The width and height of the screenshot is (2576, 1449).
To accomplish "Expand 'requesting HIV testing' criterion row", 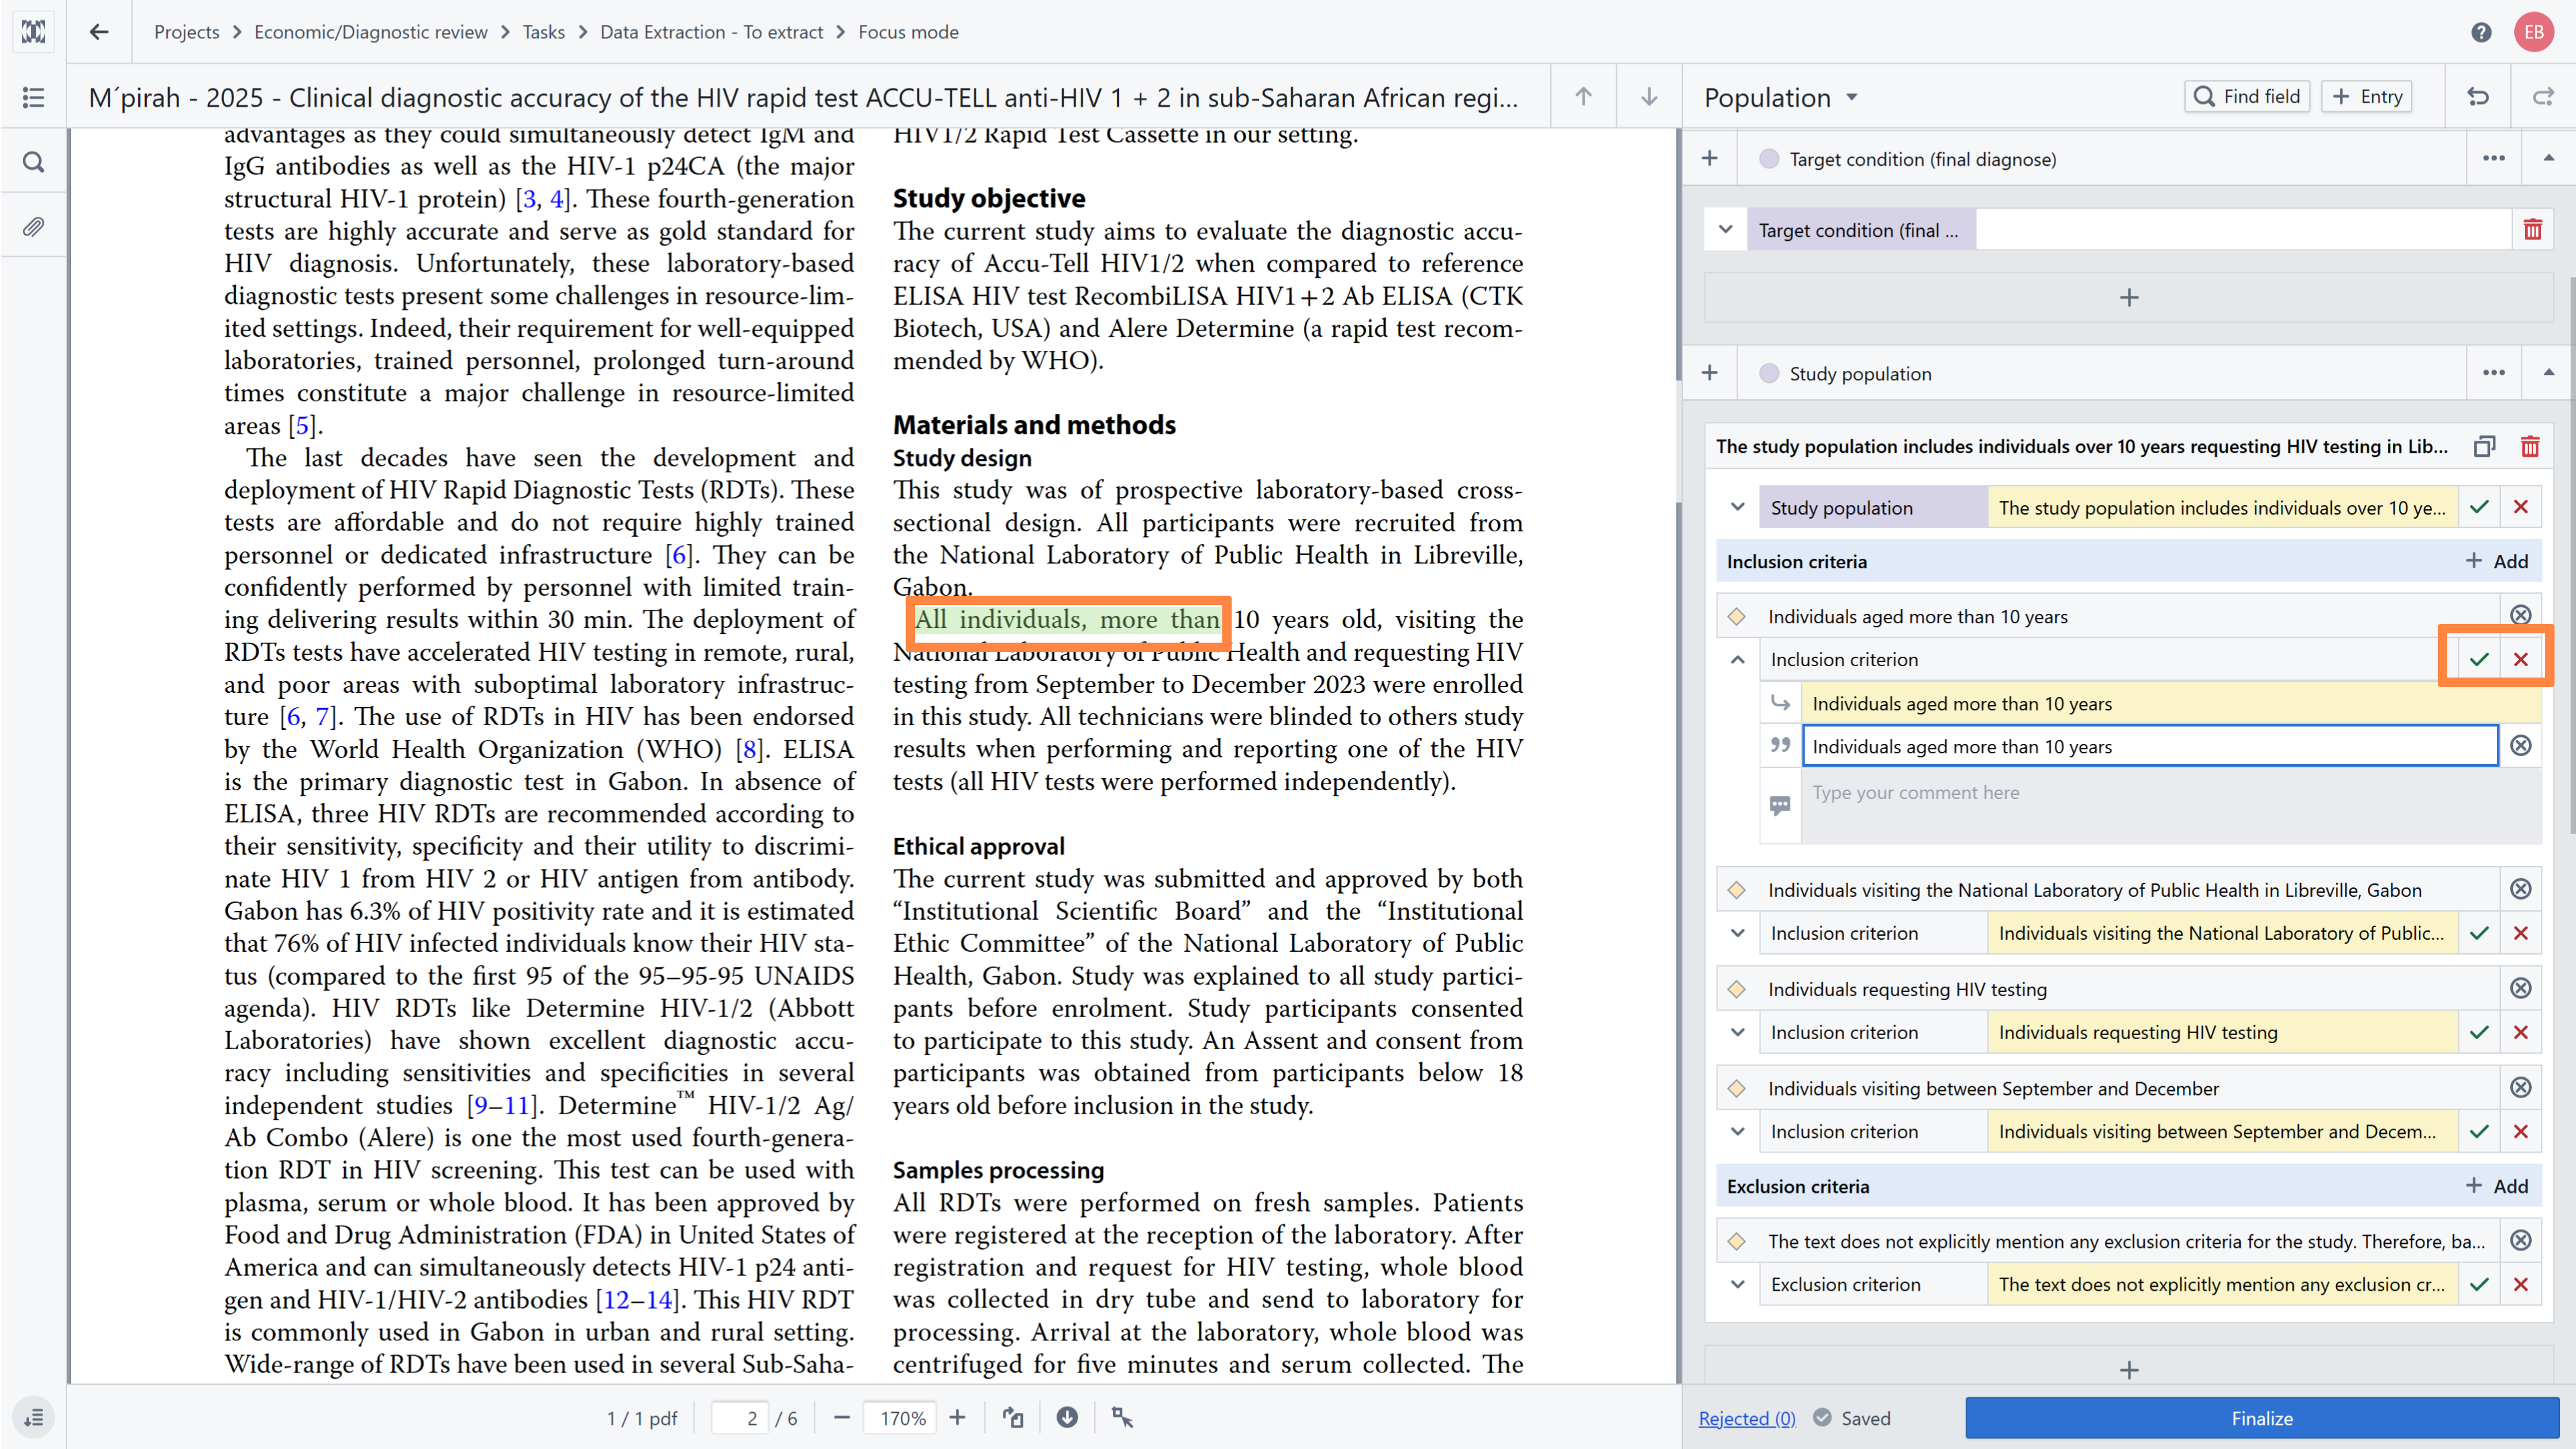I will 1738,1032.
